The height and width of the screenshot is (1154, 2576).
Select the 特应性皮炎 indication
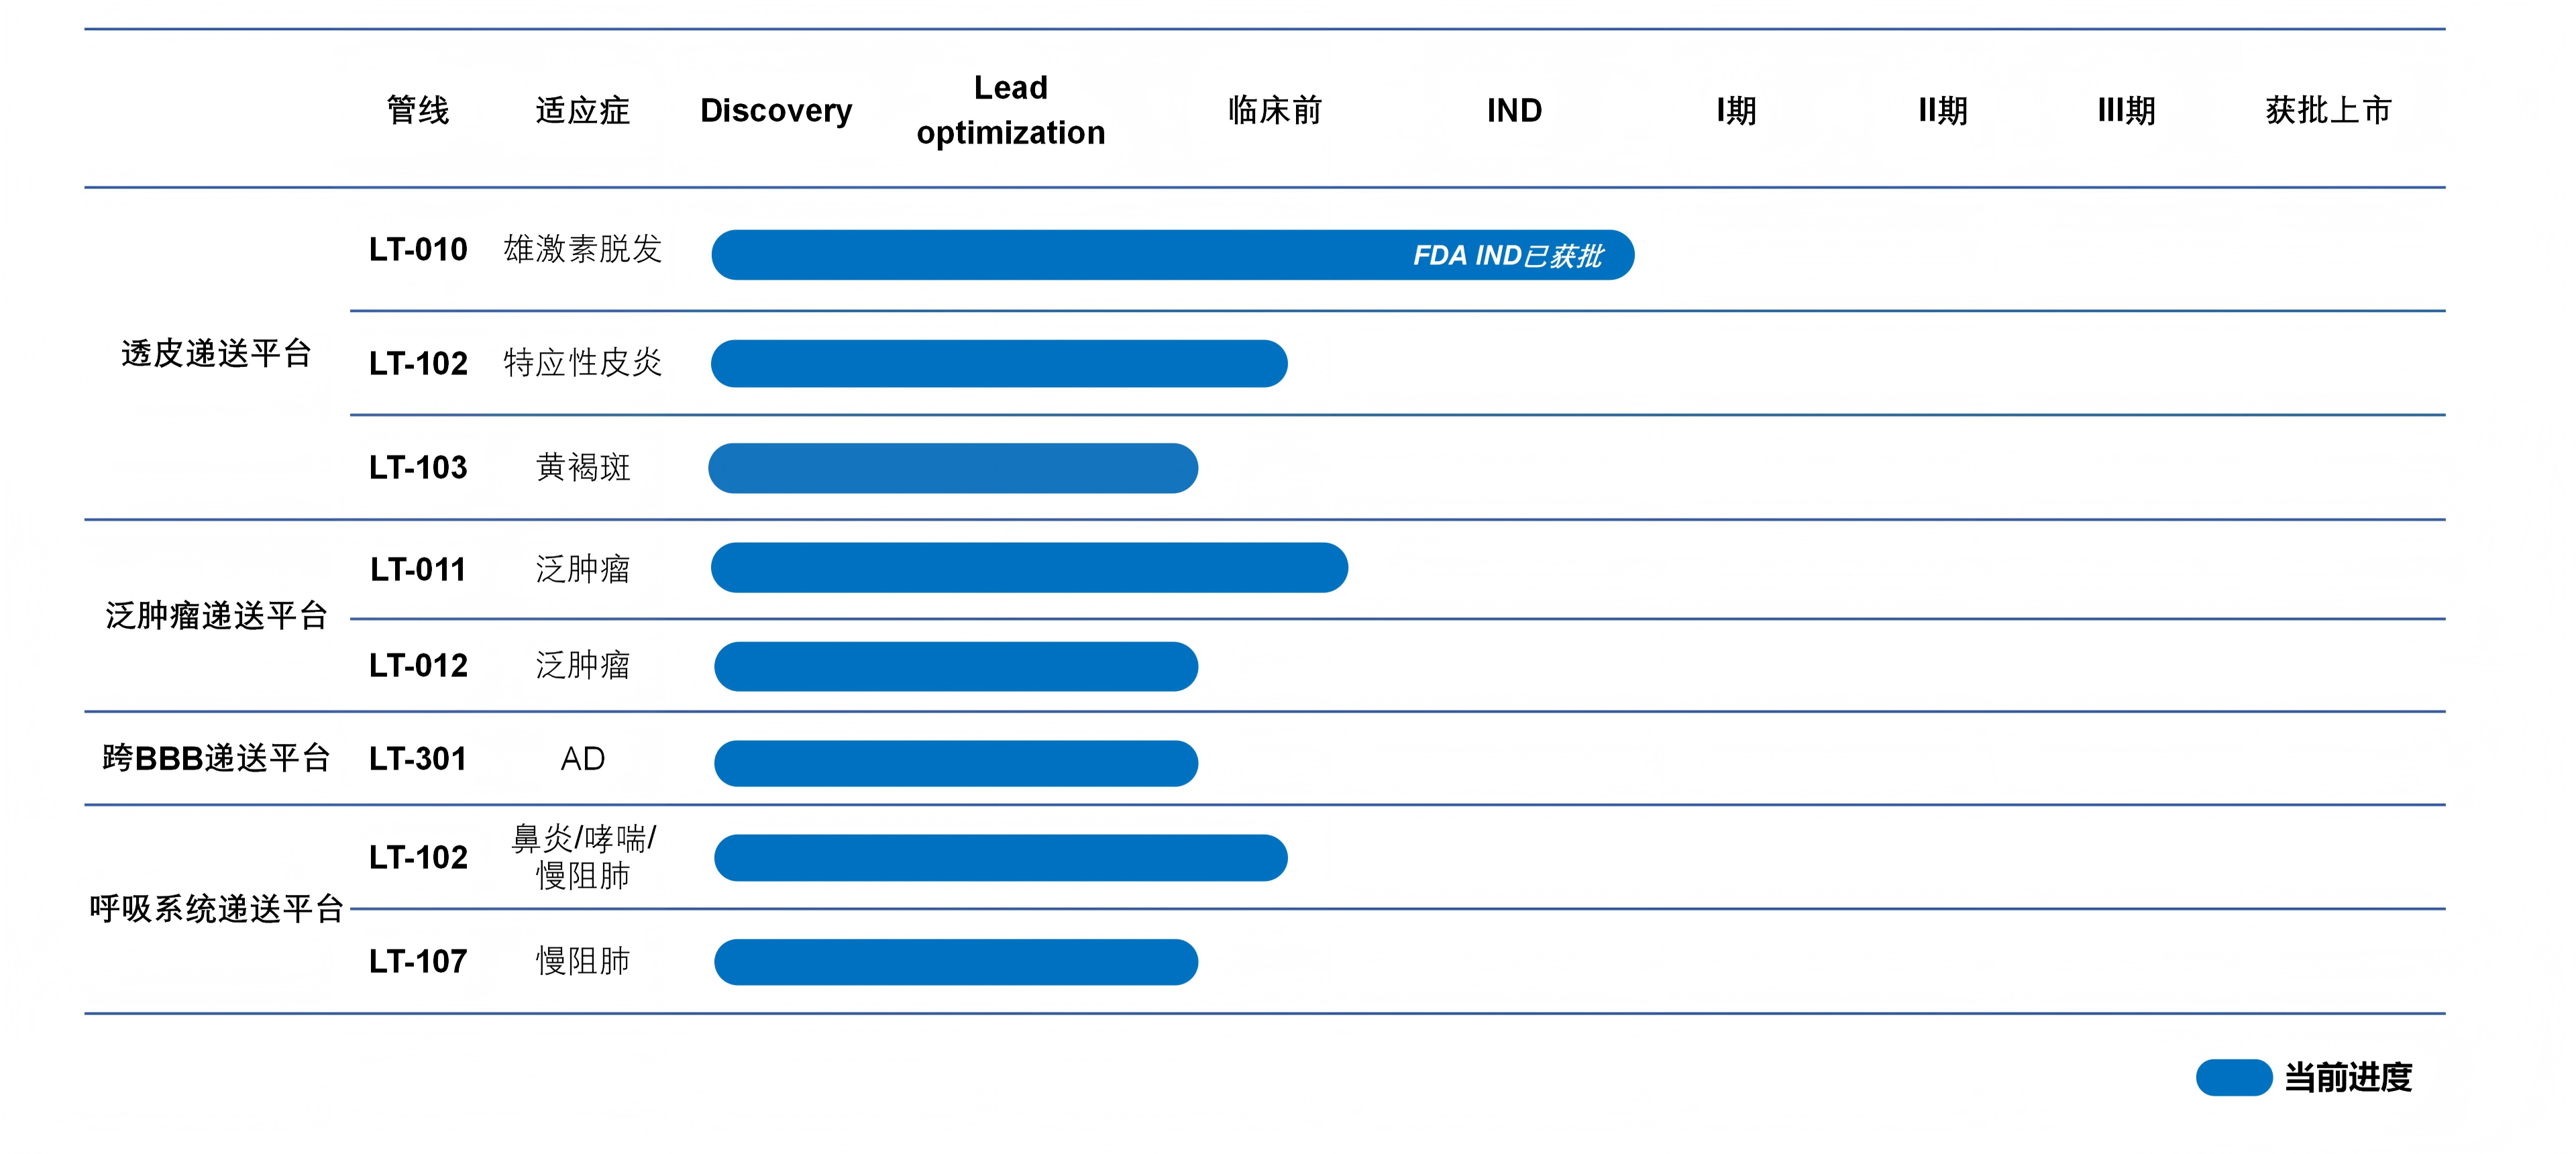coord(582,362)
